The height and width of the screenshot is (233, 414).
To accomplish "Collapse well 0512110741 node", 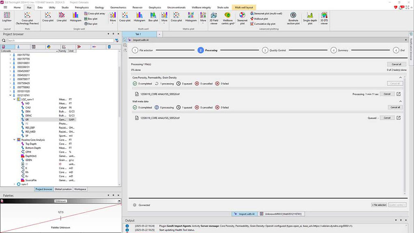I will (x=10, y=95).
